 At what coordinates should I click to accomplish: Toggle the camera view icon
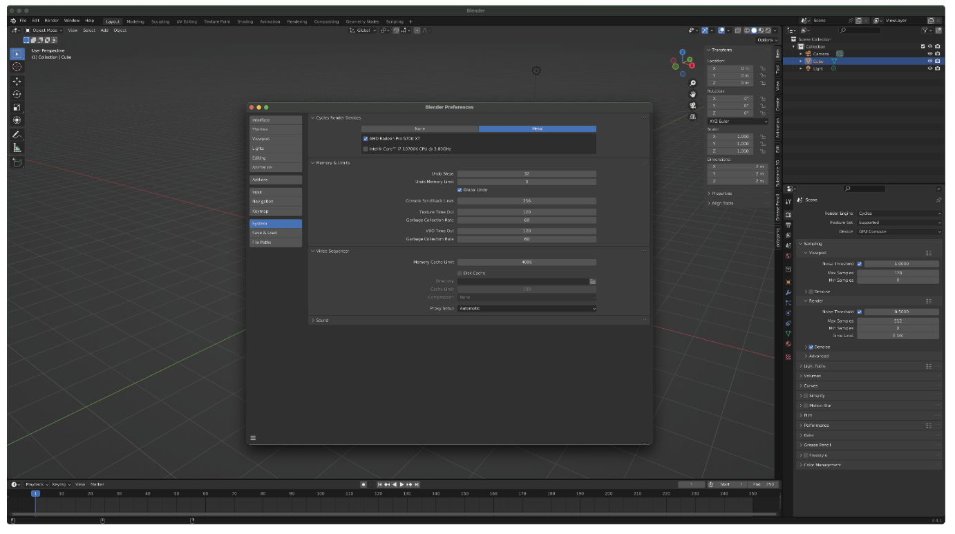coord(693,106)
